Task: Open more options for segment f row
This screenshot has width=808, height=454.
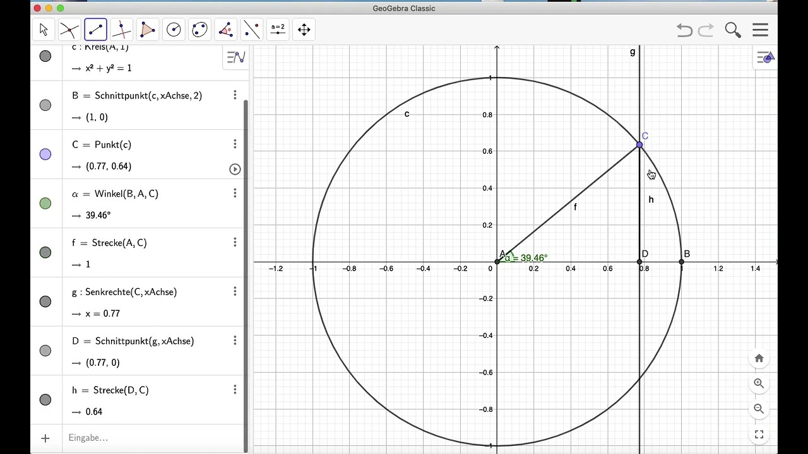Action: pyautogui.click(x=235, y=243)
